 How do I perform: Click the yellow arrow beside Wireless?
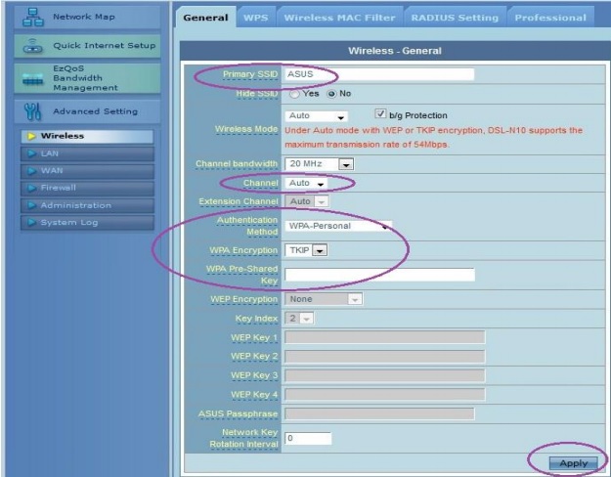pos(31,136)
